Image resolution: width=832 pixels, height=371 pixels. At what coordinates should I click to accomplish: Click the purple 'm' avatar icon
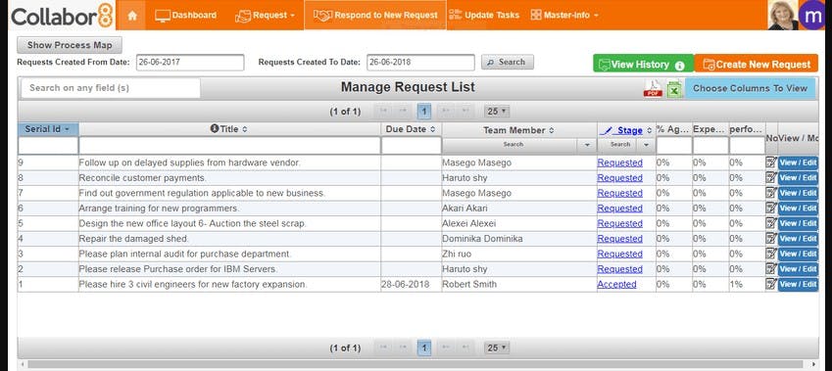pos(814,15)
